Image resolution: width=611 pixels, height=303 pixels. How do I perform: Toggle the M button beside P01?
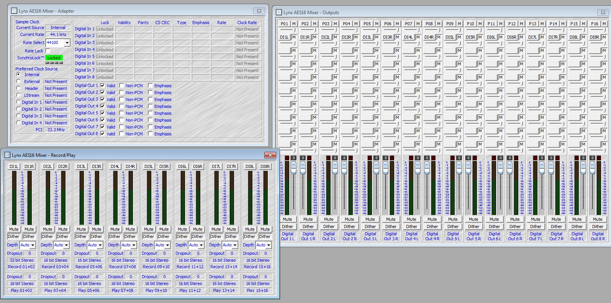coord(294,24)
